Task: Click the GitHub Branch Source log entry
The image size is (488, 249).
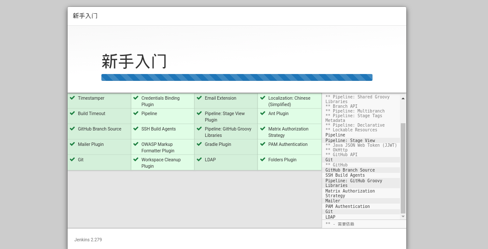Action: (350, 170)
